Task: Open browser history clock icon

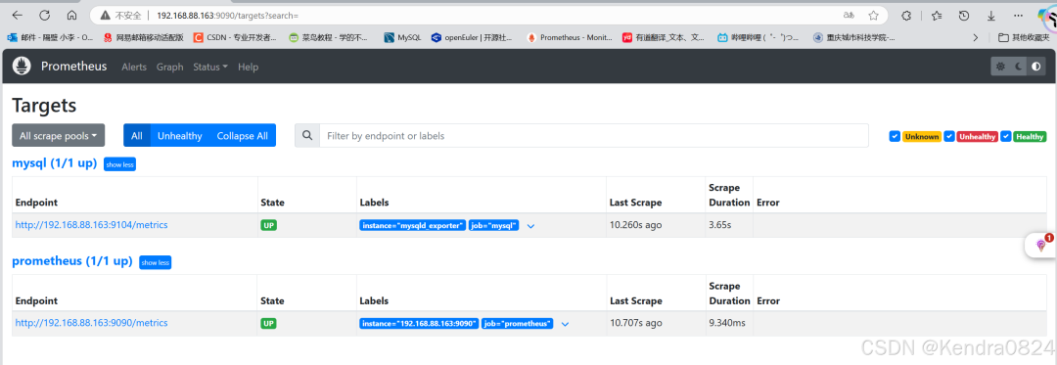Action: 964,15
